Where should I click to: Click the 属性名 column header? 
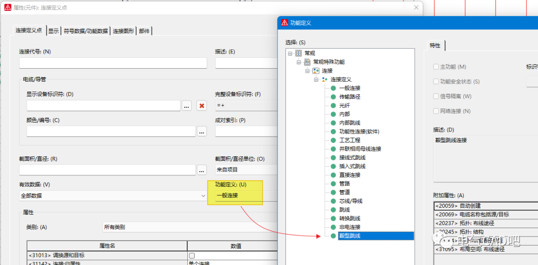click(x=107, y=246)
